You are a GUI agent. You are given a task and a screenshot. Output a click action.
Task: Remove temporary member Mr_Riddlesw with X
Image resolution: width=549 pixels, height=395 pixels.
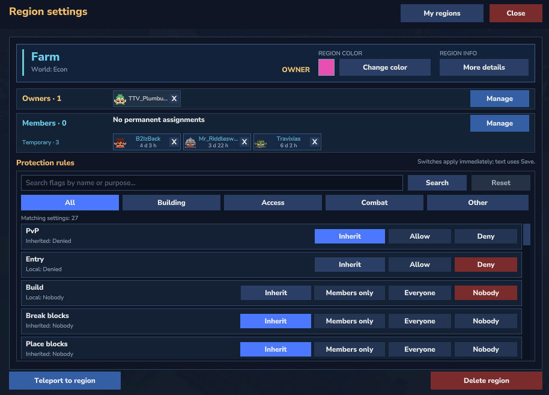coord(244,142)
